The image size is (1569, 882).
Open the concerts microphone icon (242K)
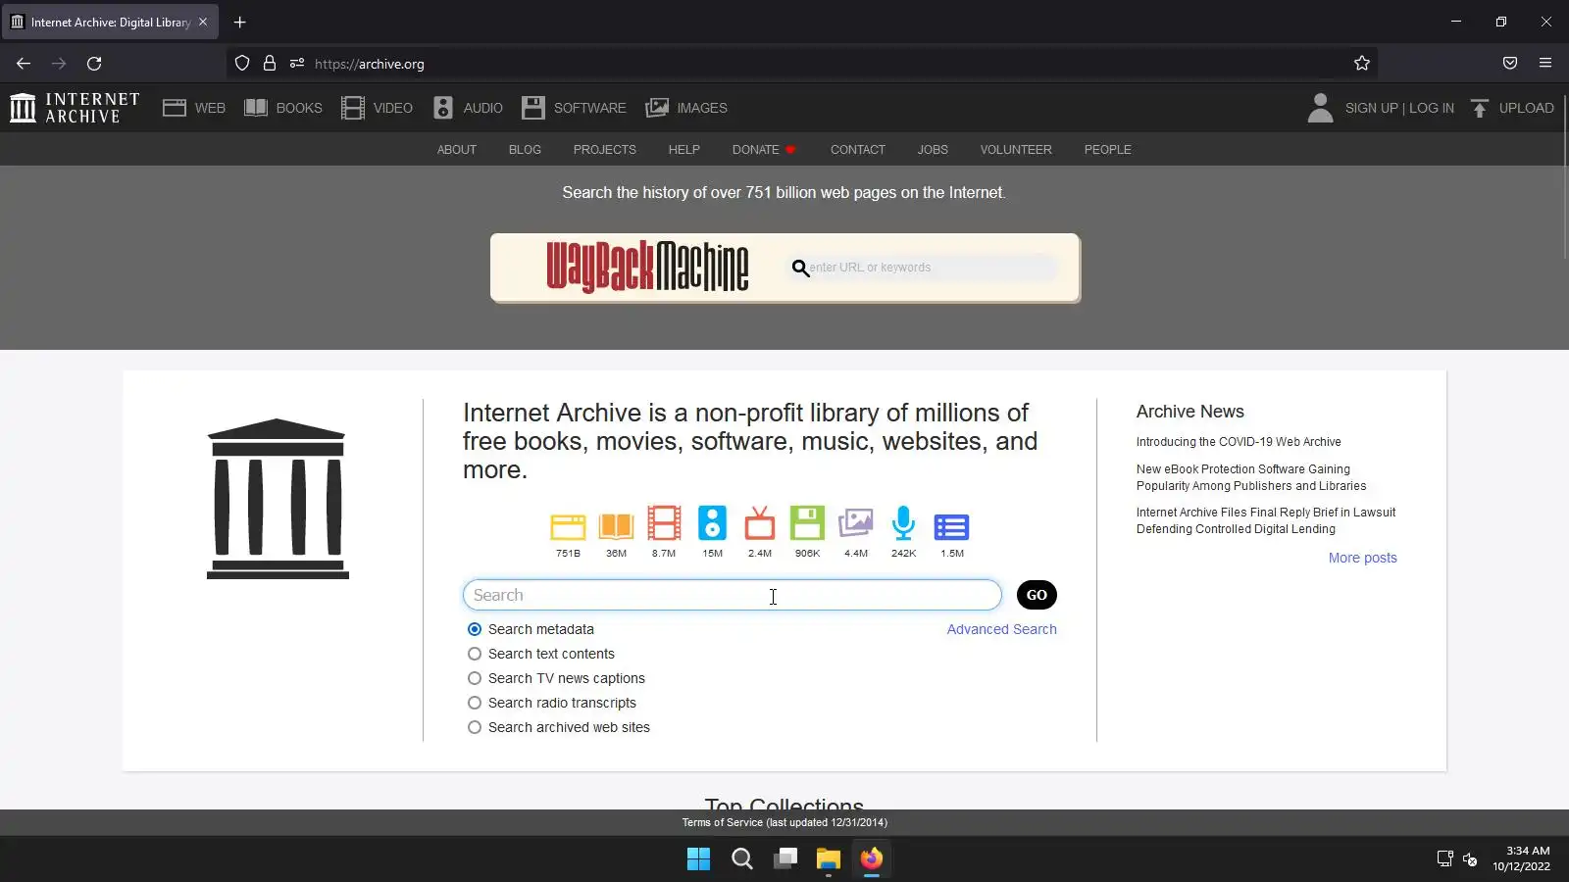[x=903, y=523]
